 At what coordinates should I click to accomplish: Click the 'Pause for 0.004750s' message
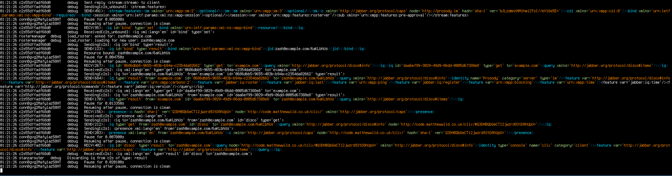click(x=104, y=57)
